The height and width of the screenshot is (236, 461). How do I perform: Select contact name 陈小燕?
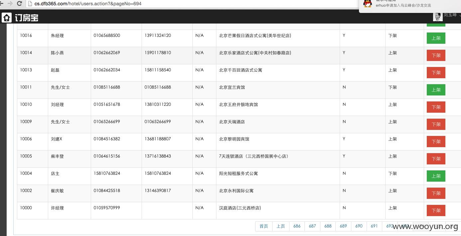pos(58,53)
